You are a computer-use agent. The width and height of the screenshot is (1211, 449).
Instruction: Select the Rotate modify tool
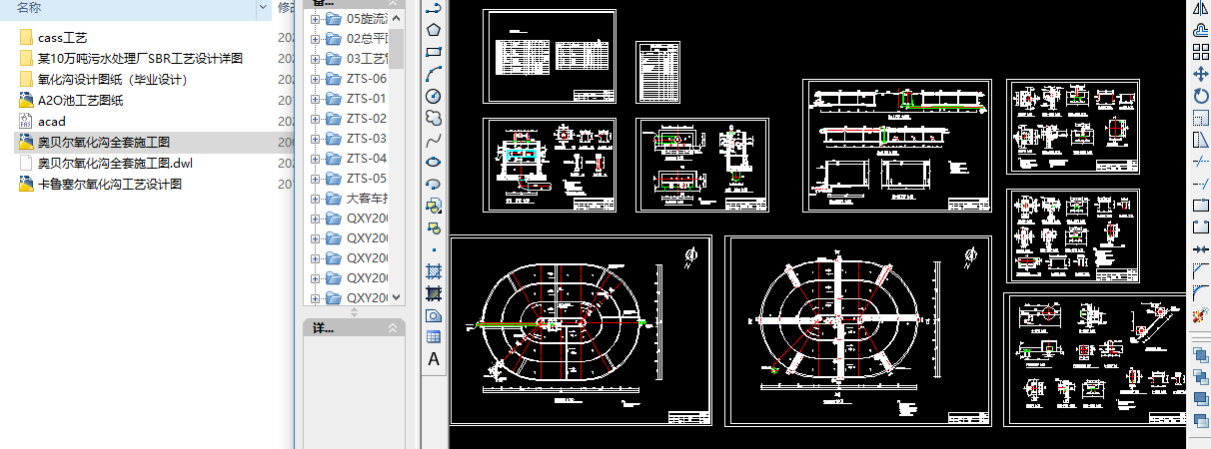pos(1202,96)
